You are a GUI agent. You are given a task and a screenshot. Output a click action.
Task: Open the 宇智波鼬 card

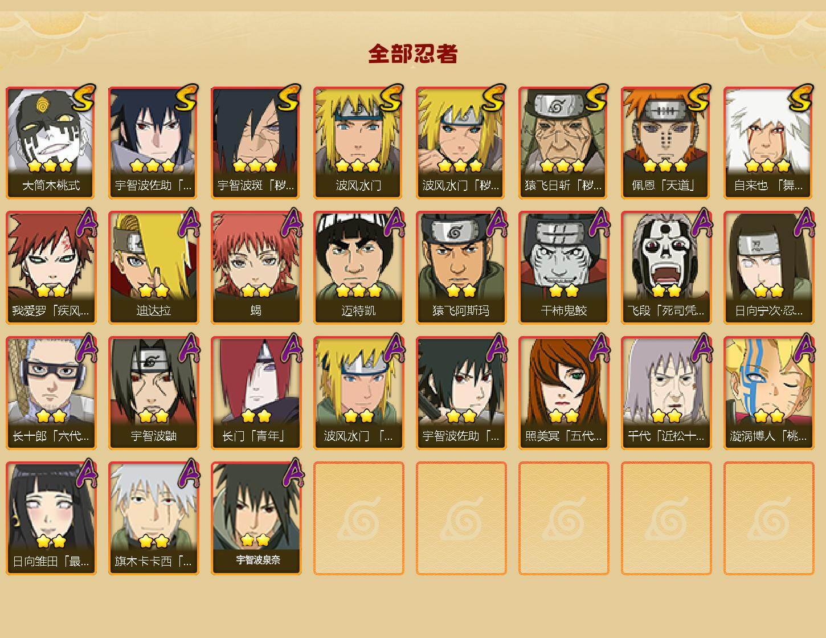pyautogui.click(x=153, y=393)
